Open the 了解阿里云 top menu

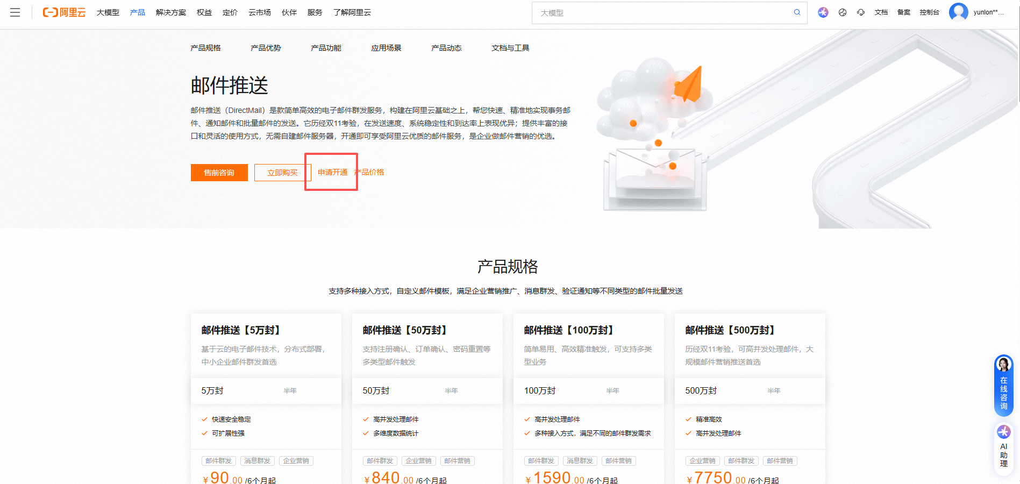[352, 12]
